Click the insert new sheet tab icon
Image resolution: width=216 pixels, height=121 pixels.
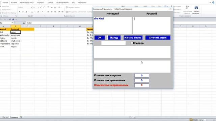click(x=21, y=117)
